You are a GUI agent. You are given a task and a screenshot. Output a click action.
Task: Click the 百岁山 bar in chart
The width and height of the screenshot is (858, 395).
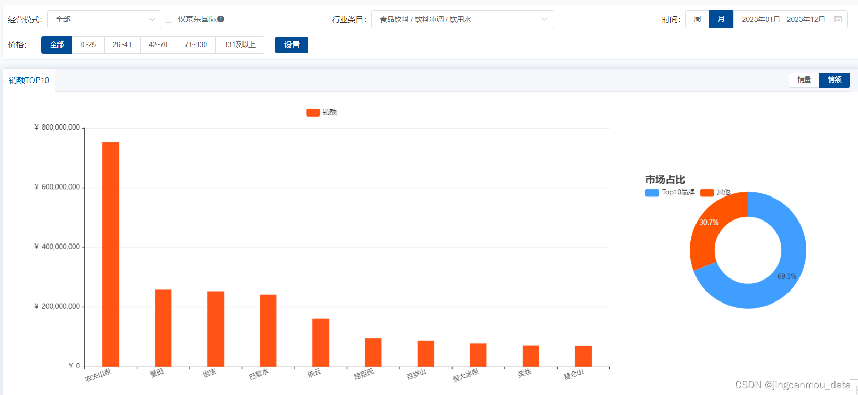point(426,354)
